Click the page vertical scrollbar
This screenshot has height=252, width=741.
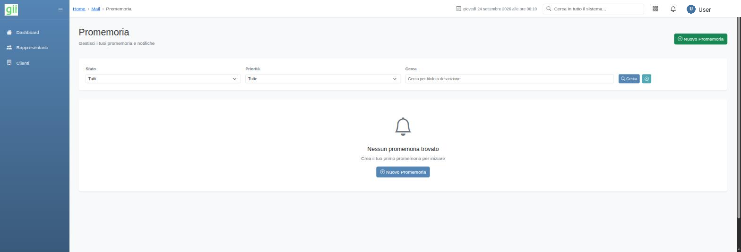(x=739, y=118)
